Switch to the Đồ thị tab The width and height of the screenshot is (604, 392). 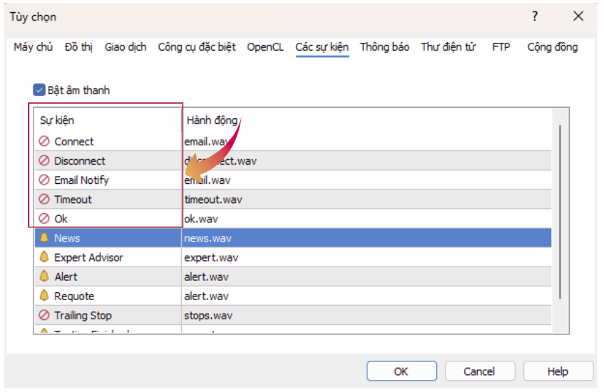[79, 47]
